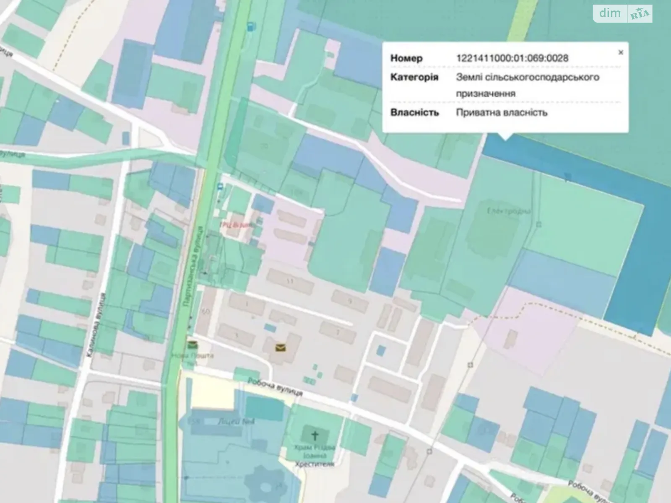Select cadastral number 1221411000:01:069:0028

coord(512,58)
